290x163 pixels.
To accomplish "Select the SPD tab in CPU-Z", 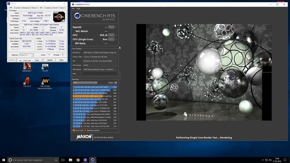I will tap(41, 8).
